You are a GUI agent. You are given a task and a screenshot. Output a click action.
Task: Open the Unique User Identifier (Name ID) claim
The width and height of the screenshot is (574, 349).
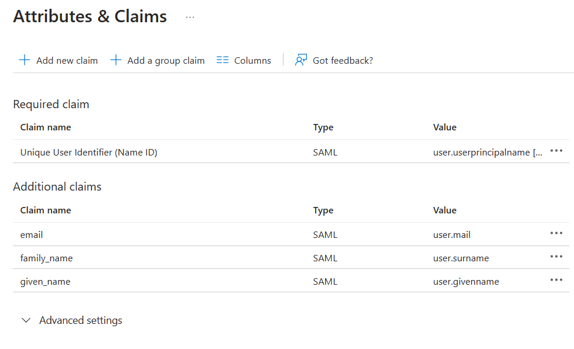[89, 153]
